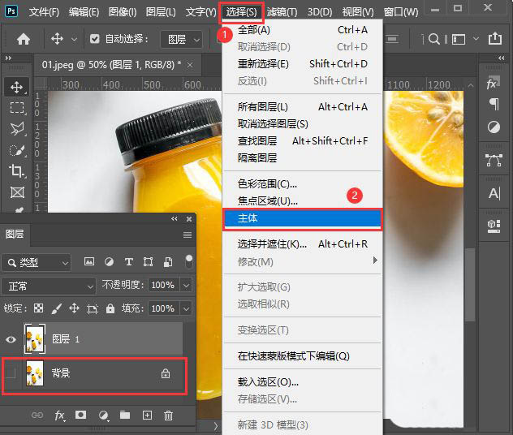Expand the collapsed toolbox double arrow
513x435 pixels.
tap(8, 58)
